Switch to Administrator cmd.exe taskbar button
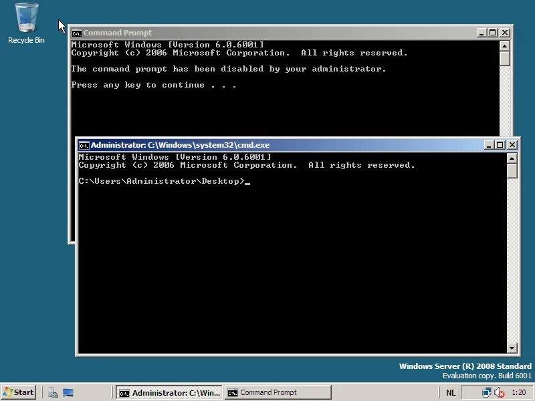Viewport: 535px width, 401px height. [169, 393]
